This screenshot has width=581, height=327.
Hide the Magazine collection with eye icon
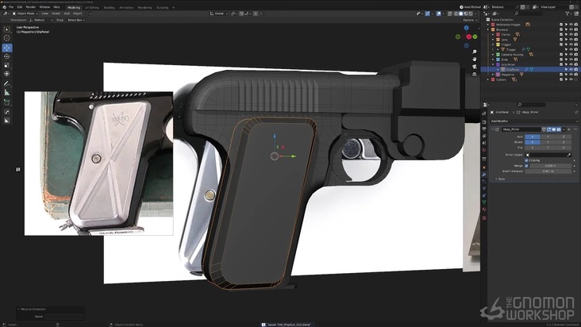click(571, 75)
